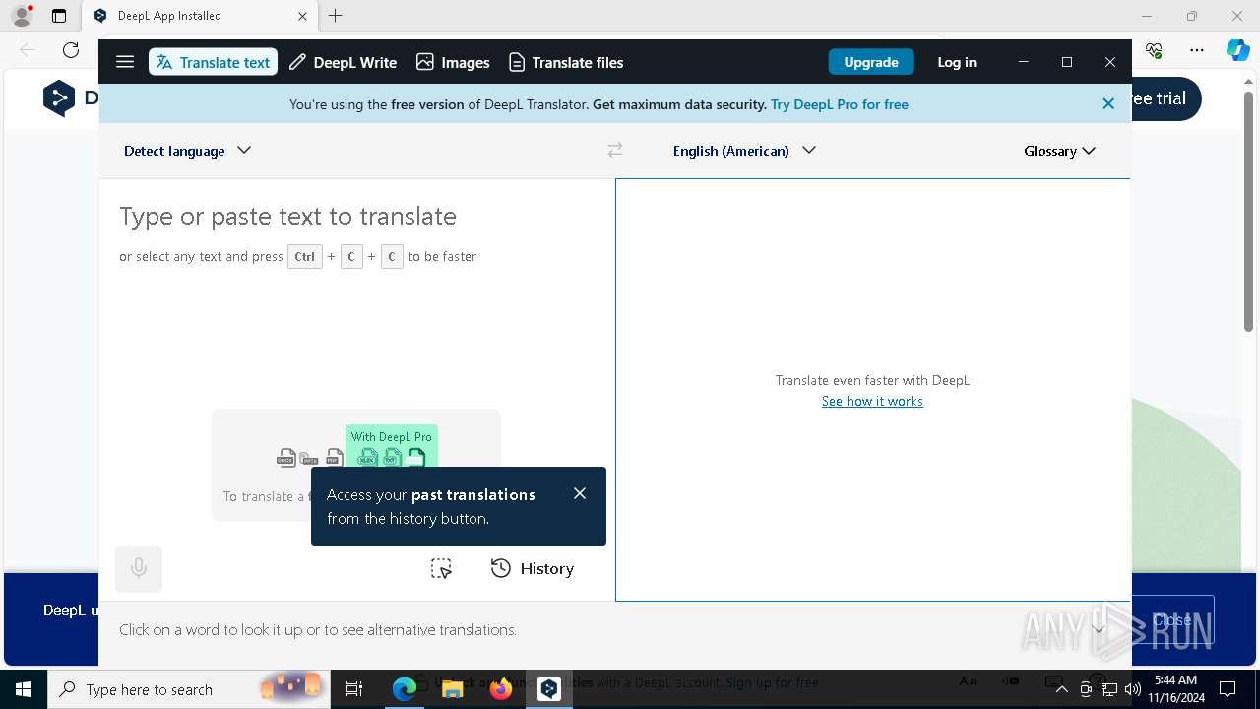Click the DOCX file type icon

point(286,457)
